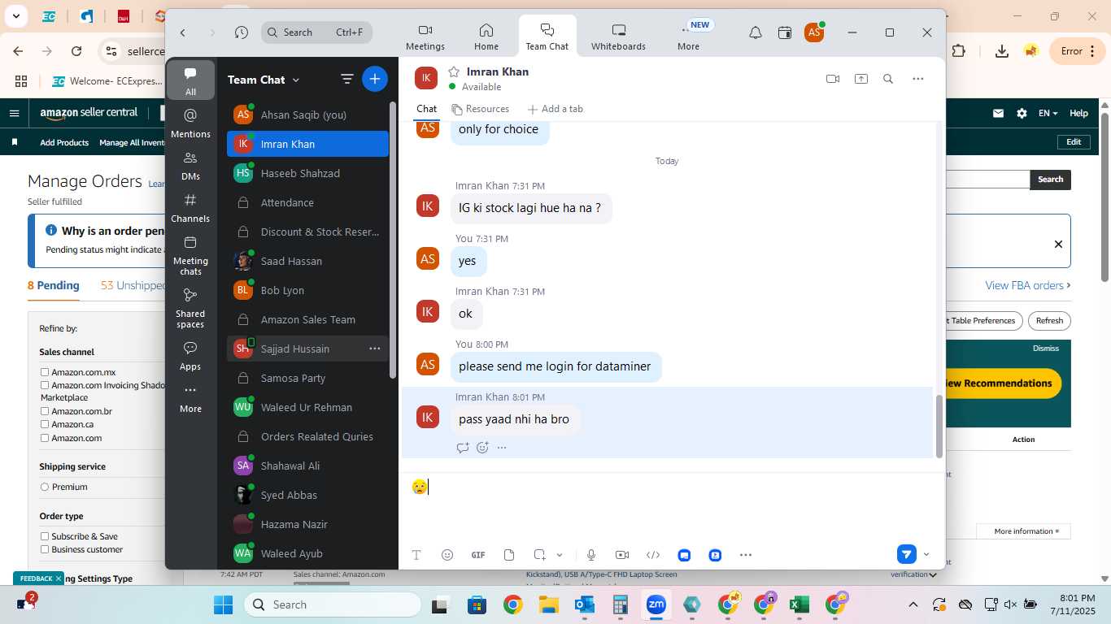1111x624 pixels.
Task: Open Apps in Zoom sidebar
Action: pyautogui.click(x=190, y=355)
